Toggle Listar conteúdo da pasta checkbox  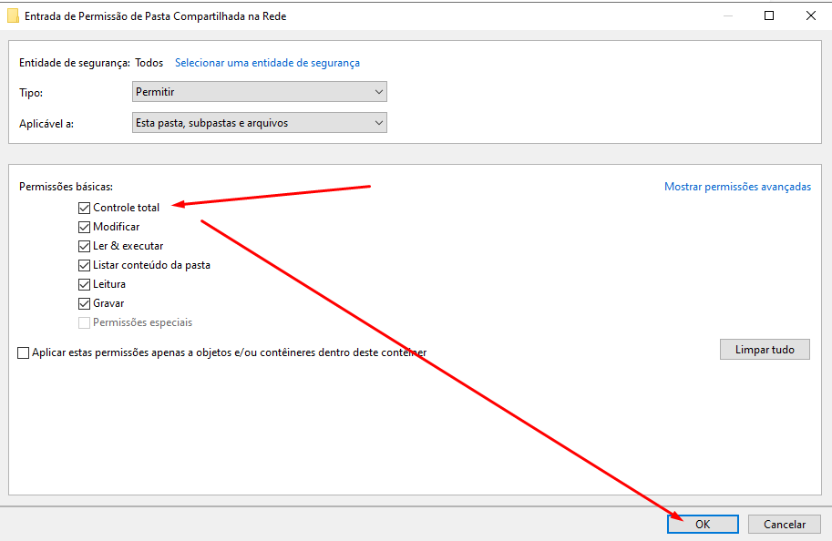pyautogui.click(x=84, y=265)
